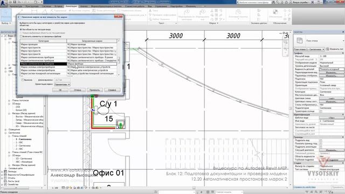Click Справка (Help) button in the dialog
Image resolution: width=345 pixels, height=194 pixels.
pos(112,90)
